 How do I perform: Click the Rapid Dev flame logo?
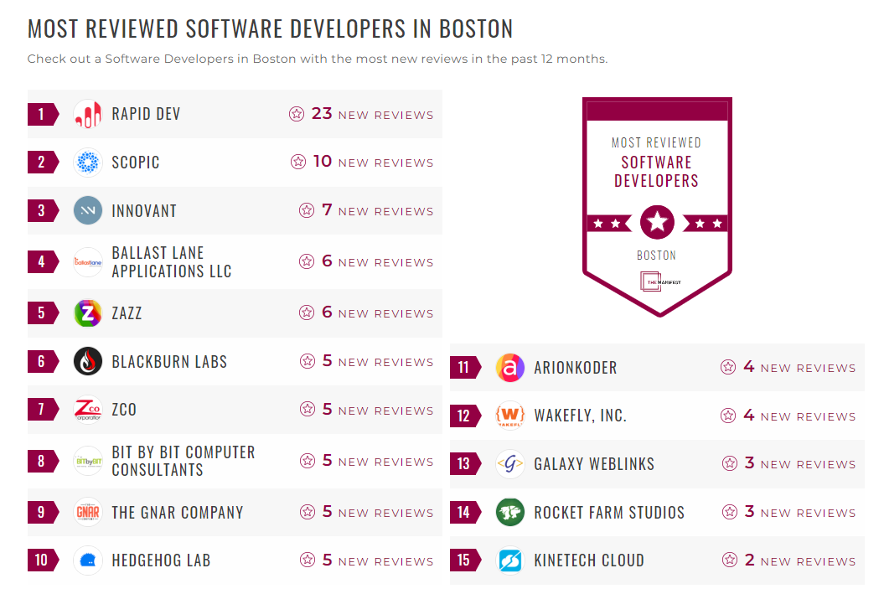coord(88,114)
